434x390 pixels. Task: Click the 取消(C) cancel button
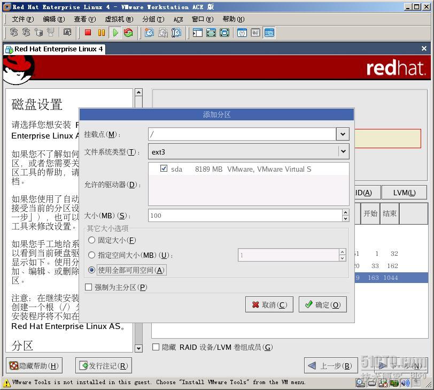click(x=269, y=305)
